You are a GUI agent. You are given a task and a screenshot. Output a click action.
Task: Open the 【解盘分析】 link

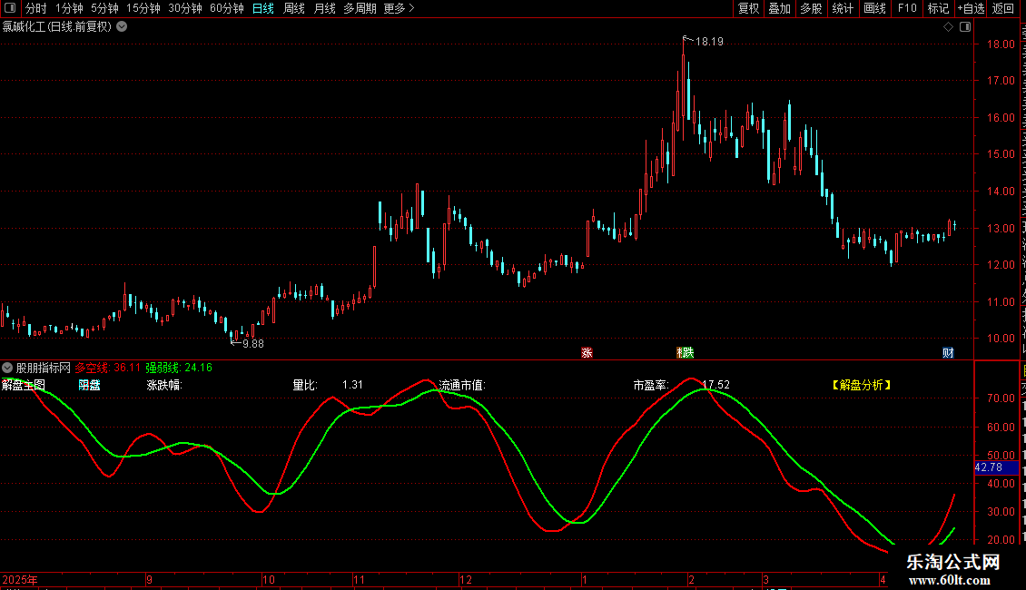tap(862, 385)
